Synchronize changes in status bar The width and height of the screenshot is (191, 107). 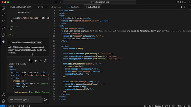[14, 106]
